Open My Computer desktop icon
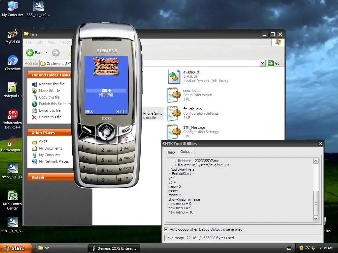The image size is (338, 253). (13, 9)
